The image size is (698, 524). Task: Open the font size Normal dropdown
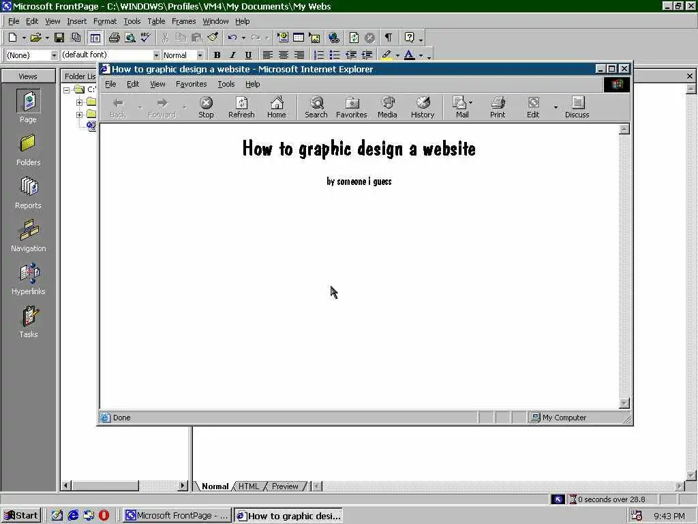pyautogui.click(x=200, y=55)
